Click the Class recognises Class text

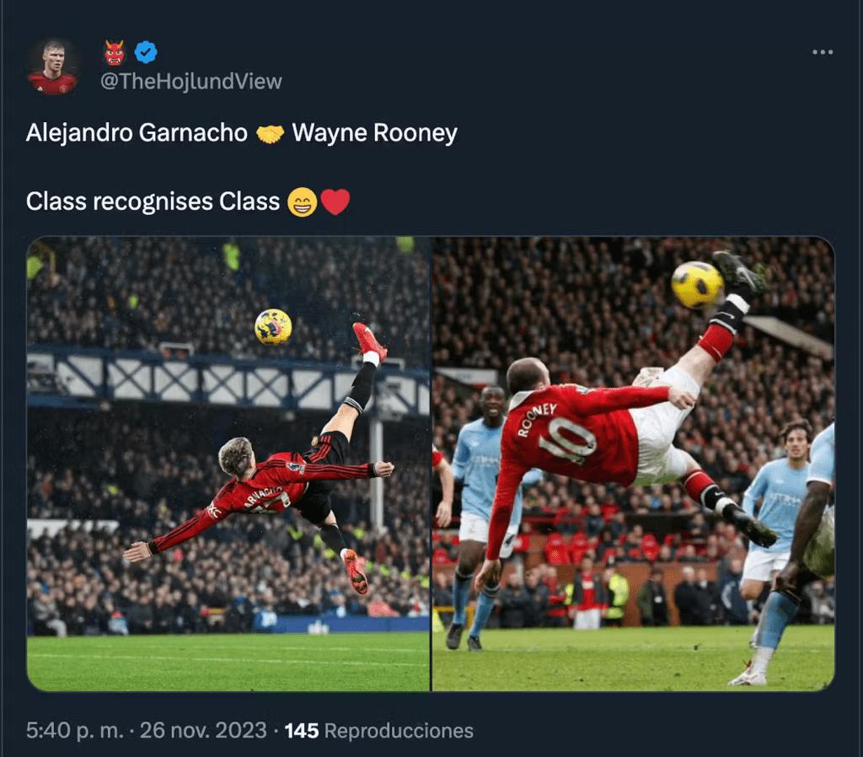(153, 201)
